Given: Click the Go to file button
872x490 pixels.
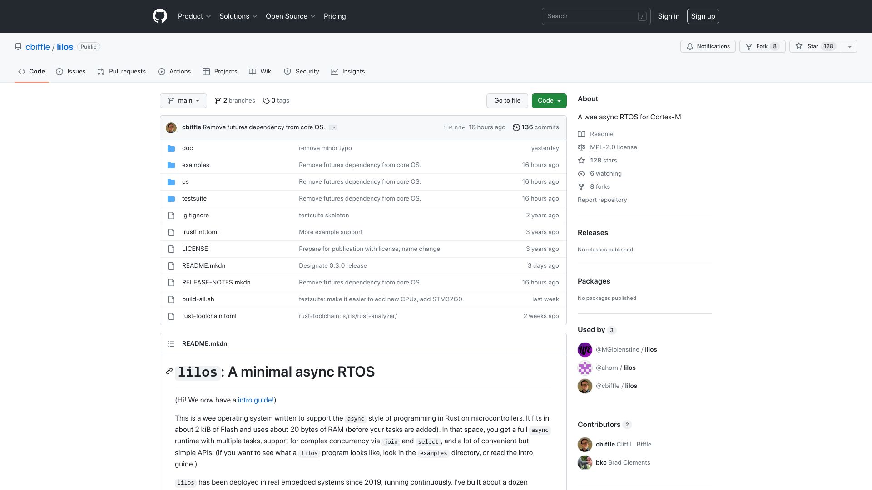Looking at the screenshot, I should point(507,101).
